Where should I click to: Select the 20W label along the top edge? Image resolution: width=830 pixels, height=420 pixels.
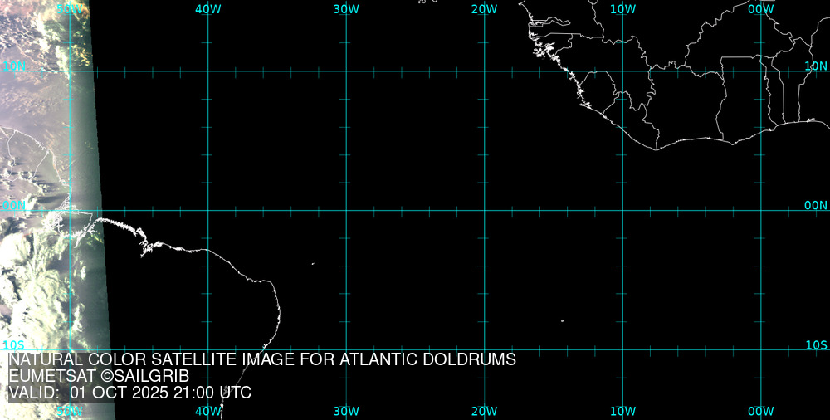click(484, 9)
